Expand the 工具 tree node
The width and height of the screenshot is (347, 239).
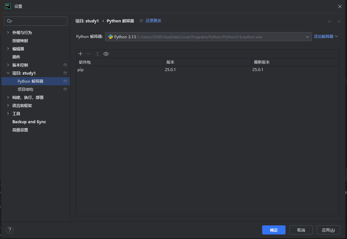(x=8, y=114)
